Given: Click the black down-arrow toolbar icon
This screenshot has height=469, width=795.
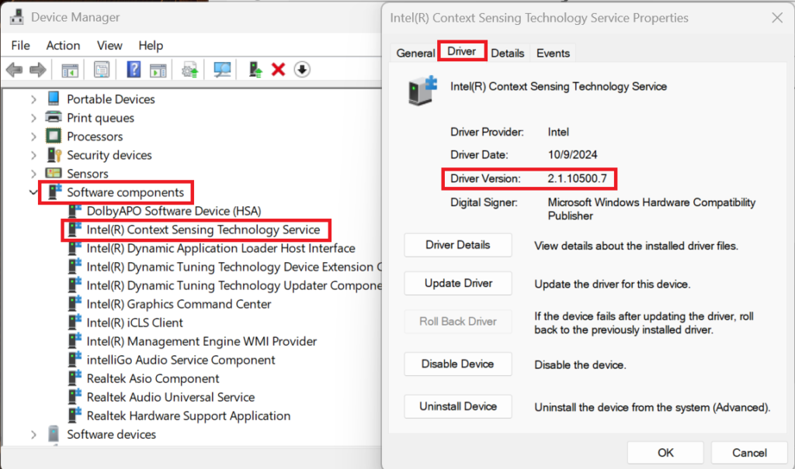Looking at the screenshot, I should pos(302,70).
